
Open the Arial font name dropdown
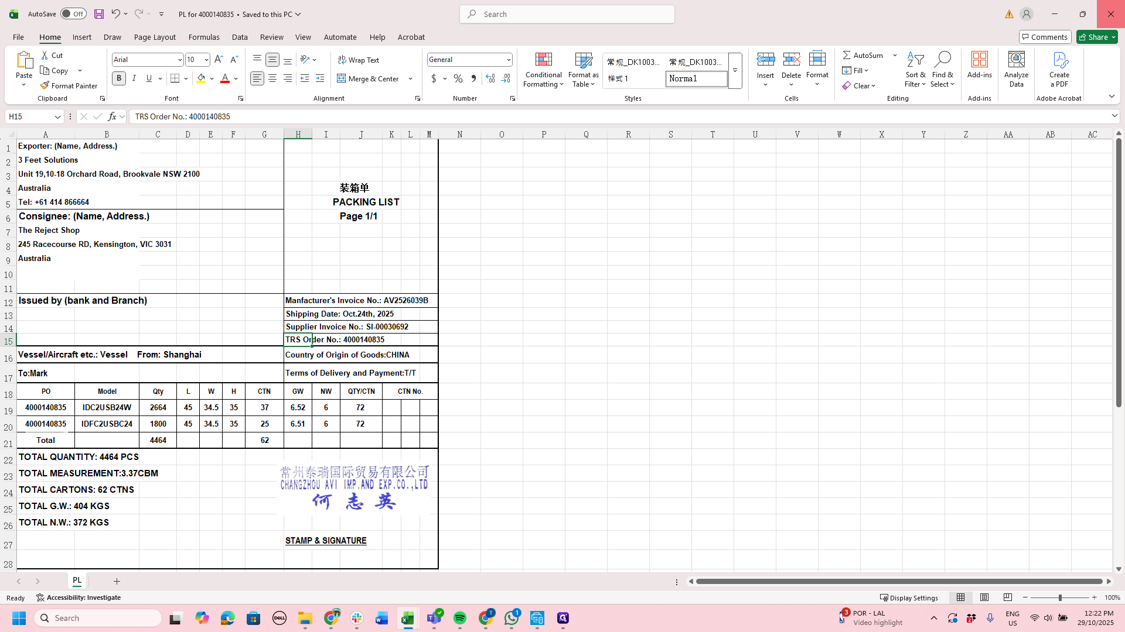coord(180,60)
